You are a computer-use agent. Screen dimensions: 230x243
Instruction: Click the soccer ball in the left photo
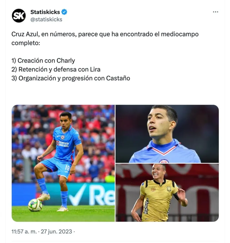(x=35, y=205)
